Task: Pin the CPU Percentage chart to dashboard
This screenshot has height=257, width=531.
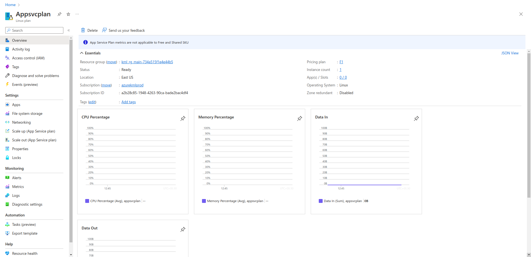Action: tap(183, 118)
